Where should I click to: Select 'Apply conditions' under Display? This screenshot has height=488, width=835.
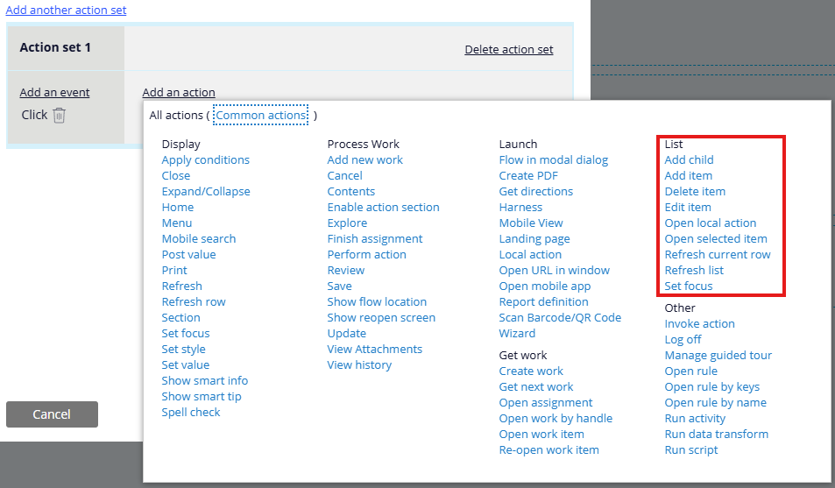[205, 159]
